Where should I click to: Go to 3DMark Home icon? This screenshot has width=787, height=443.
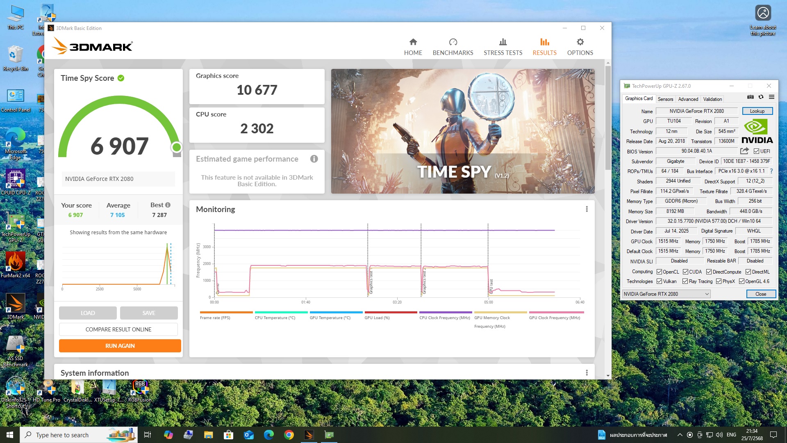pos(413,42)
